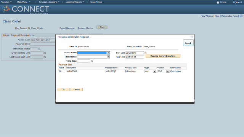Open the Distribution link
Viewport: 244px width, 137px height.
[x=175, y=72]
